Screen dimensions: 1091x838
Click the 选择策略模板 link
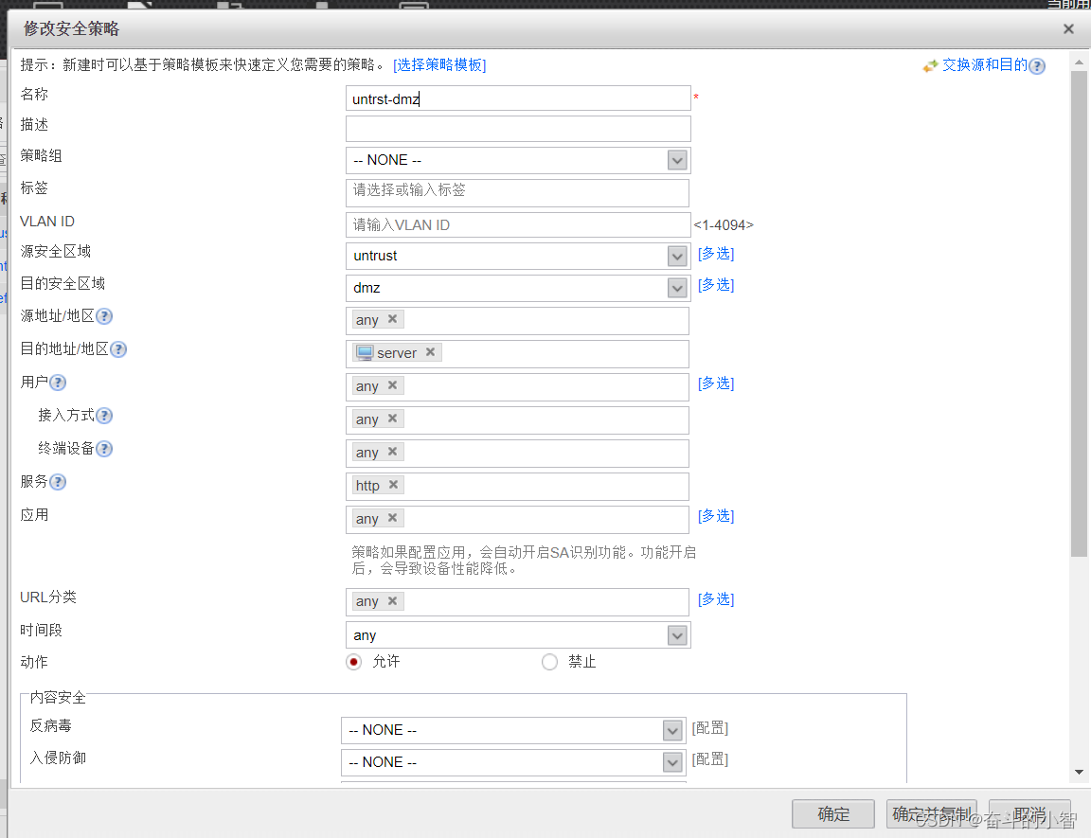[x=439, y=64]
